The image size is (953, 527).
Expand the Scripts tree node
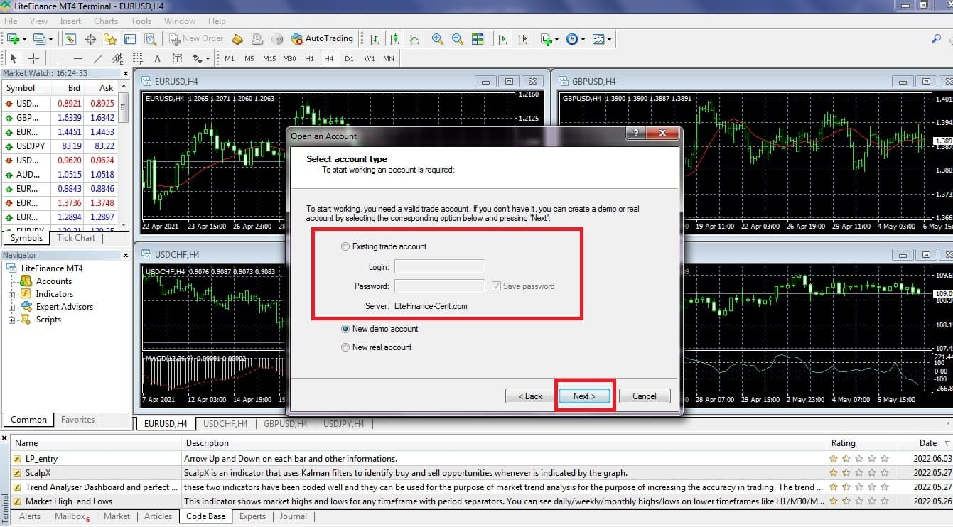tap(11, 320)
